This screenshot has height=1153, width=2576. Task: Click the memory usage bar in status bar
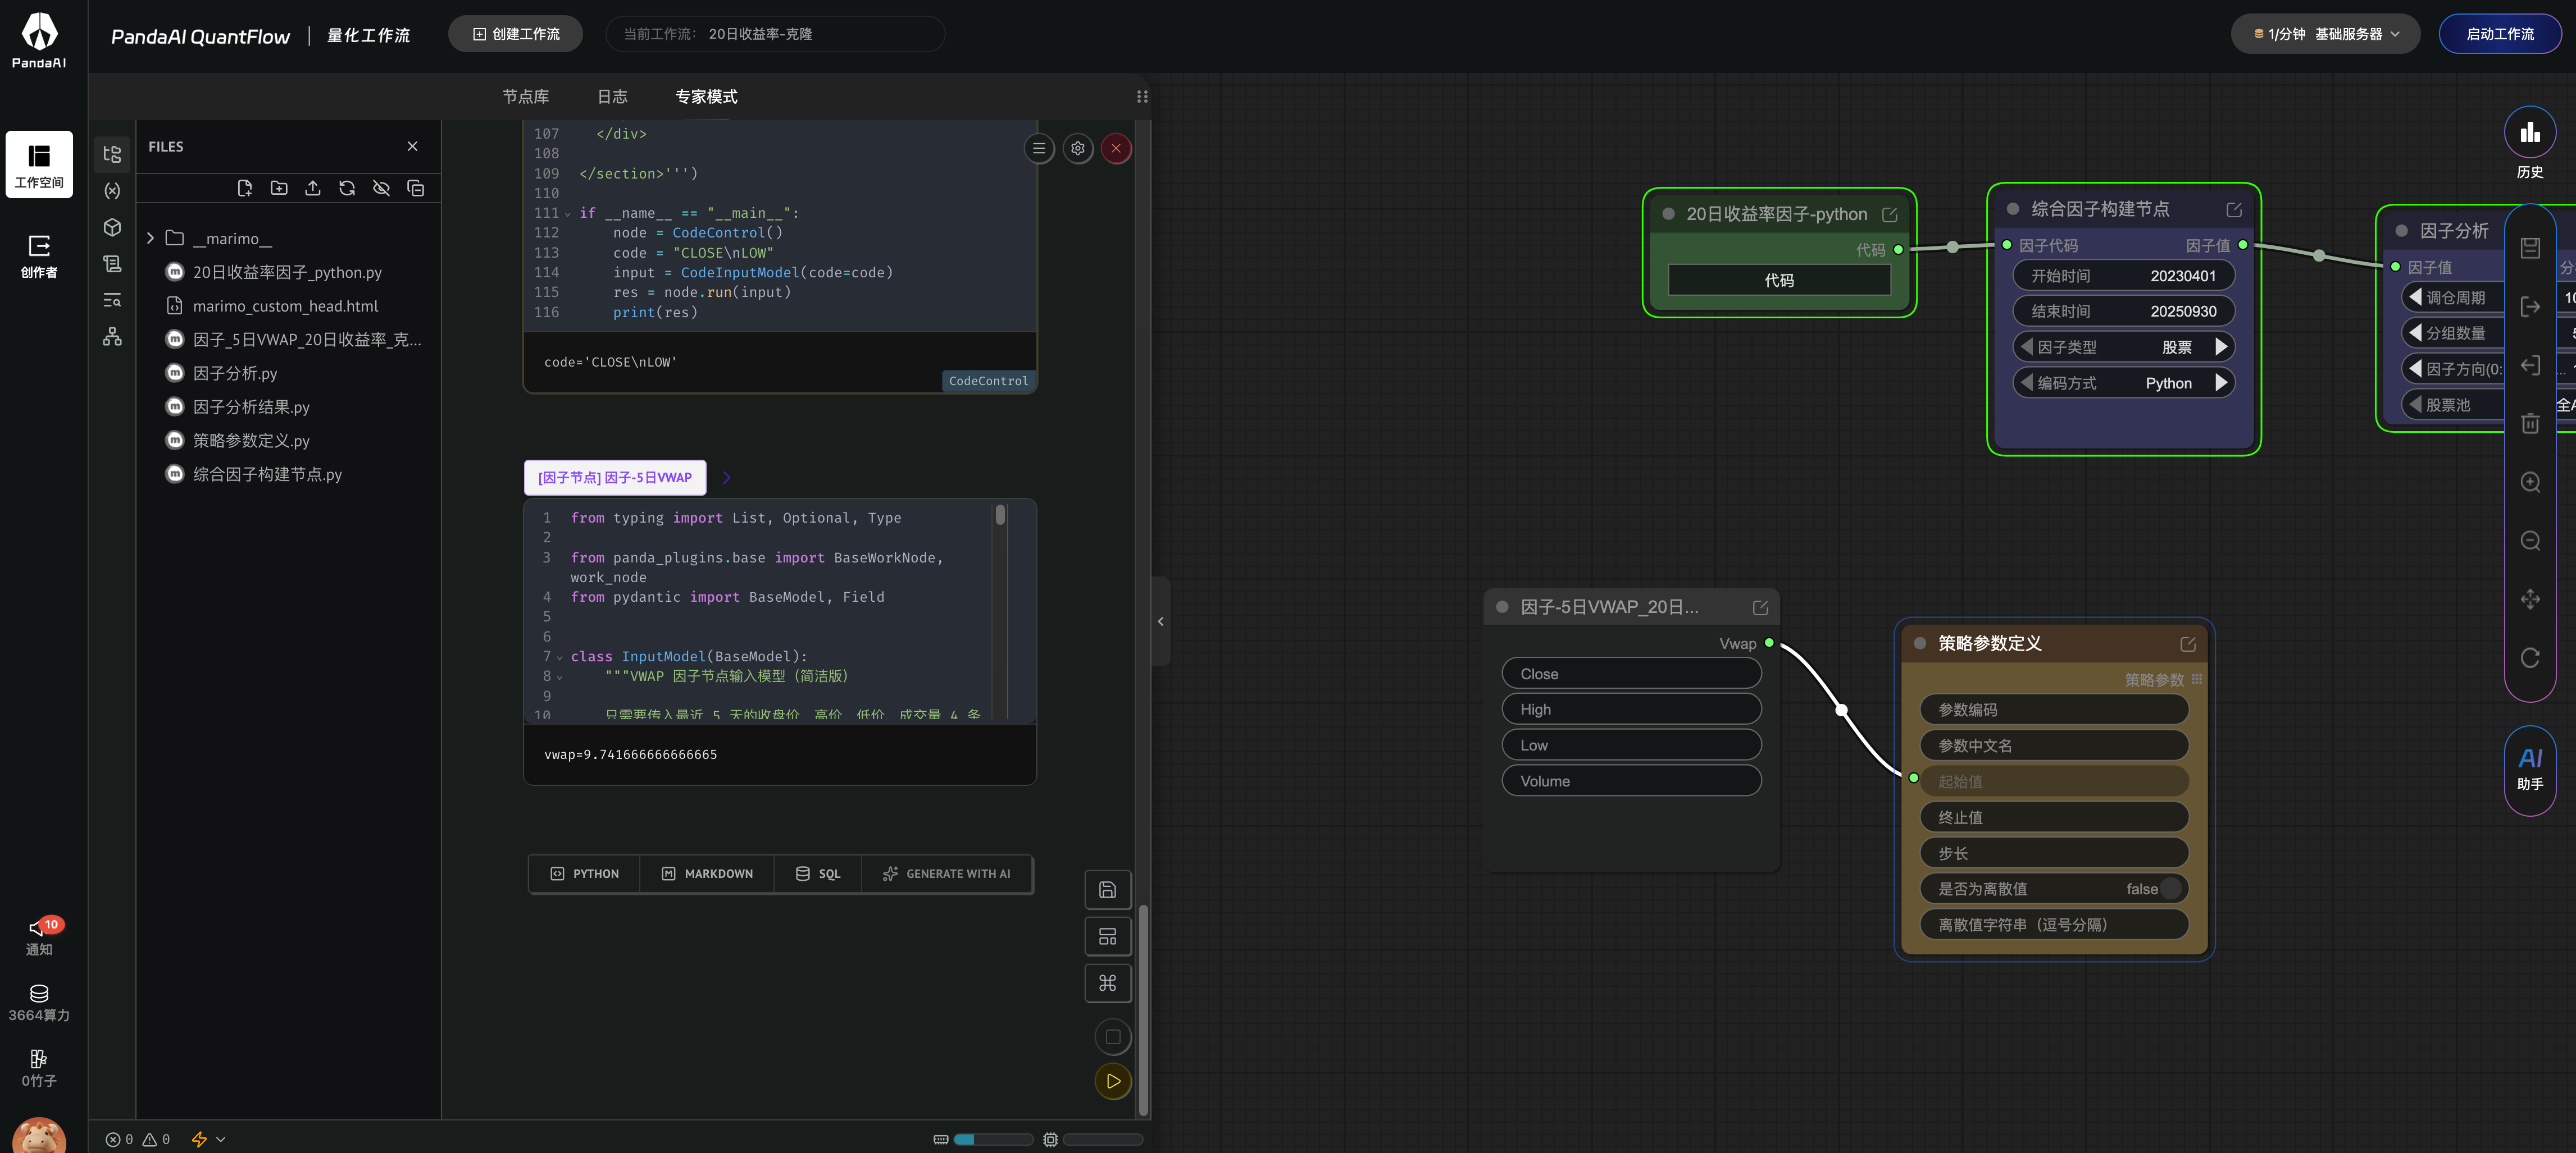point(993,1139)
